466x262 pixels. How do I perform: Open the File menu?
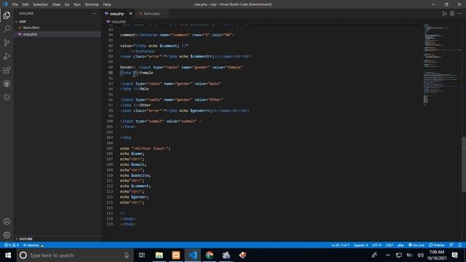pos(15,4)
